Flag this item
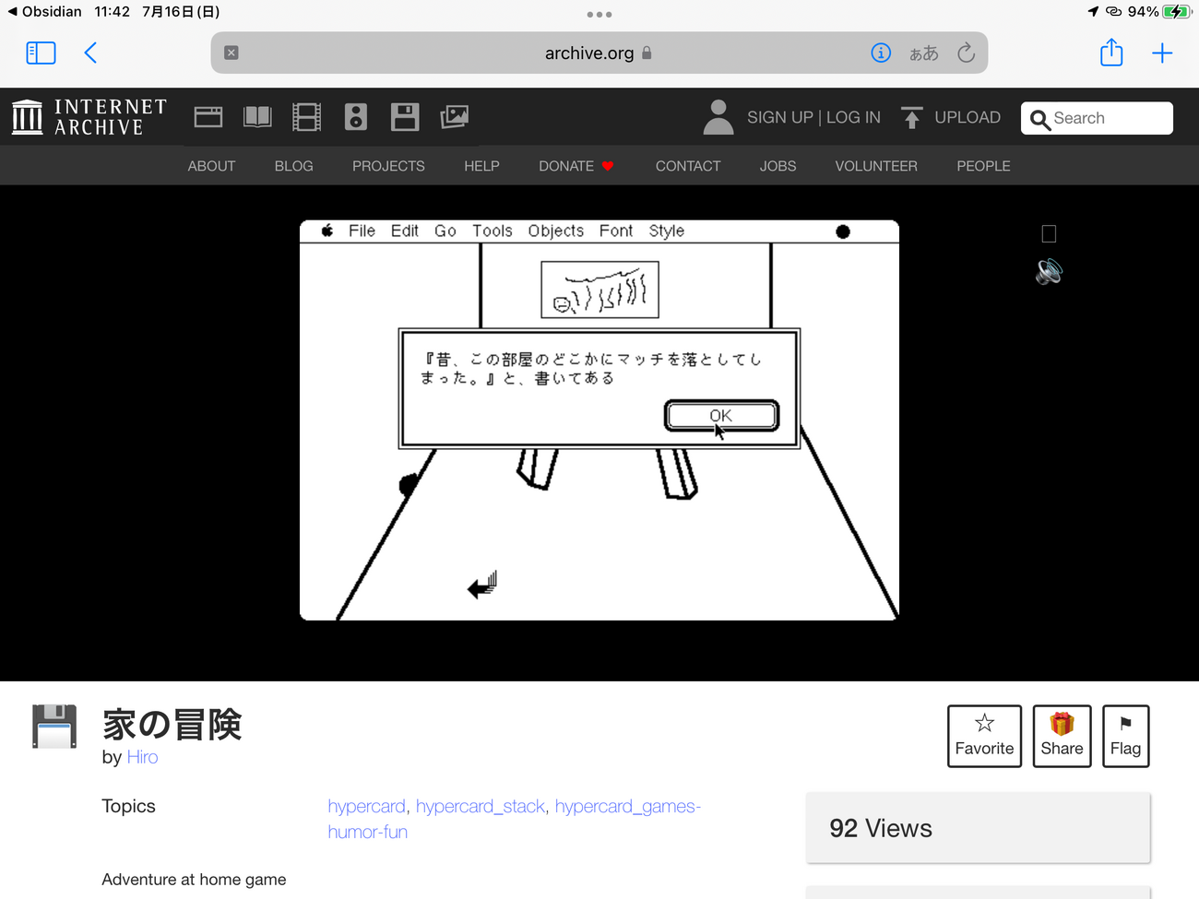This screenshot has width=1199, height=899. pyautogui.click(x=1125, y=736)
